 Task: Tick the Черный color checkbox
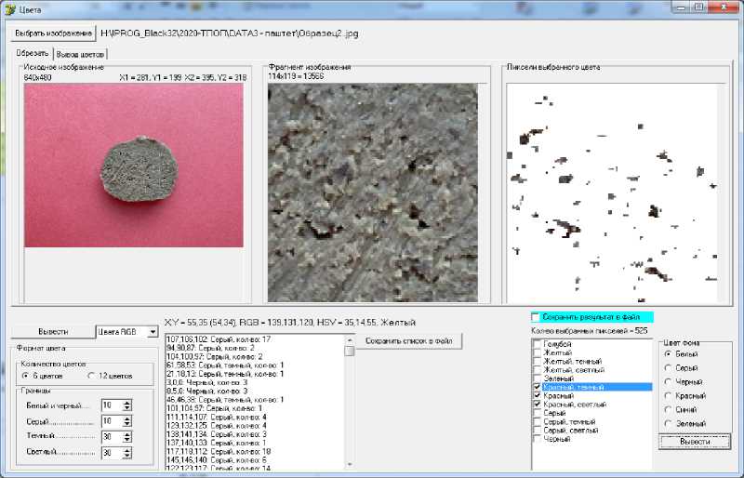pyautogui.click(x=537, y=438)
